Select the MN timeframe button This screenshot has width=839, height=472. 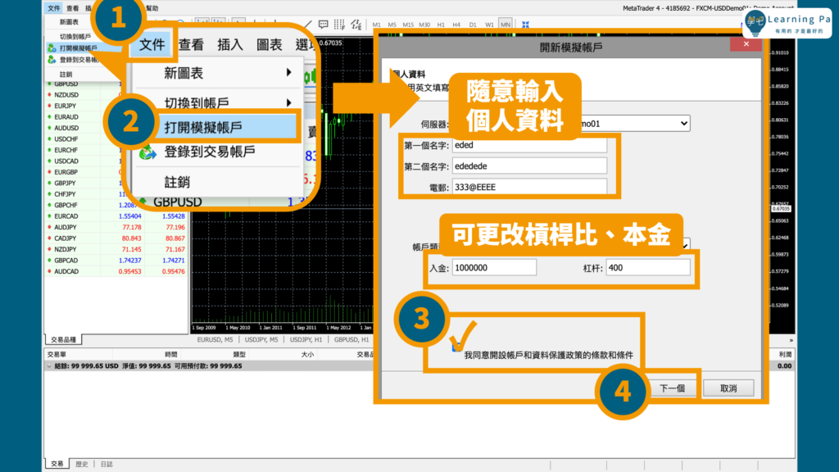[x=505, y=25]
